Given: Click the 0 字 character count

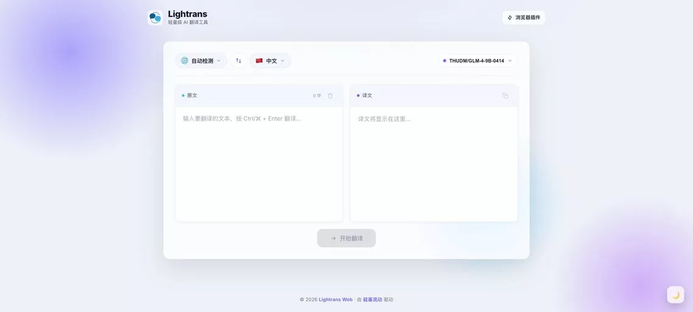Looking at the screenshot, I should click(317, 96).
